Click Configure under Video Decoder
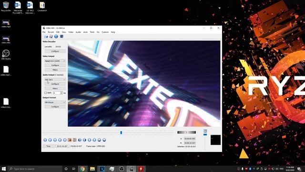305x172 pixels. click(x=55, y=51)
